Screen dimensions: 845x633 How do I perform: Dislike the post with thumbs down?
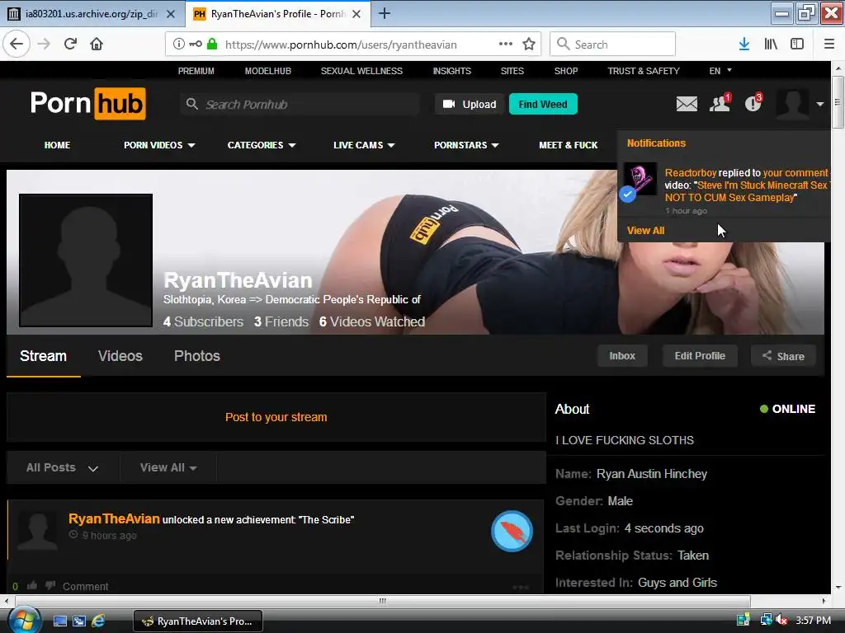[x=50, y=586]
